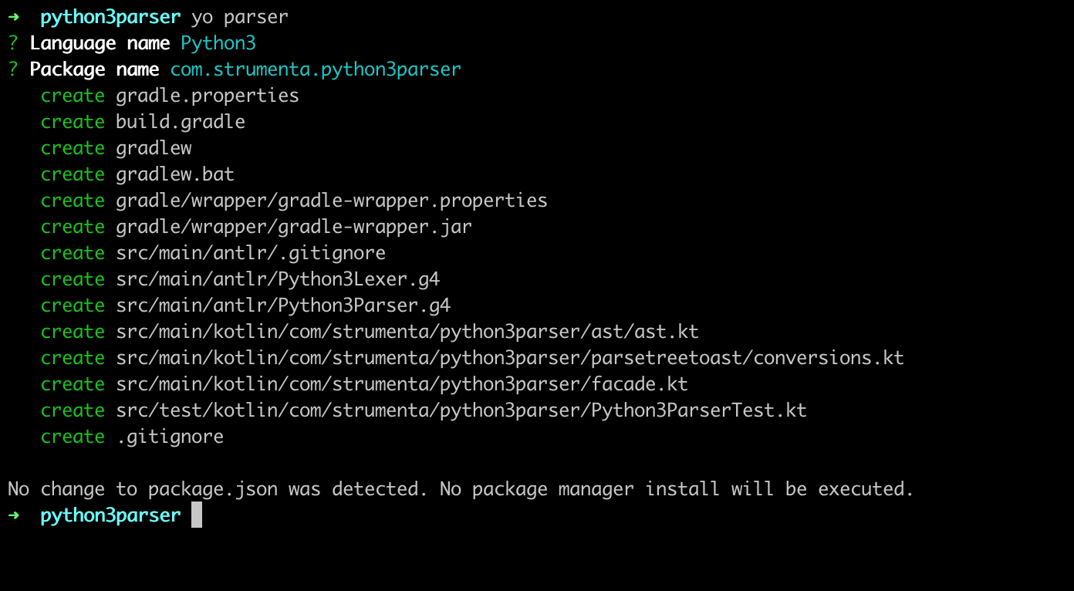The height and width of the screenshot is (591, 1074).
Task: Click the gradle.properties file name
Action: pyautogui.click(x=208, y=96)
